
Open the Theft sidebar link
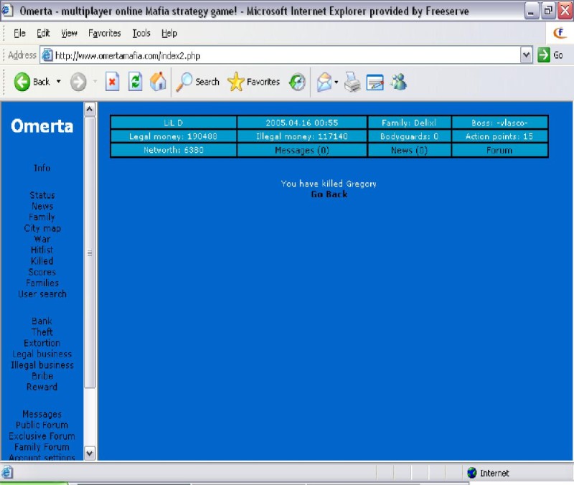[42, 332]
